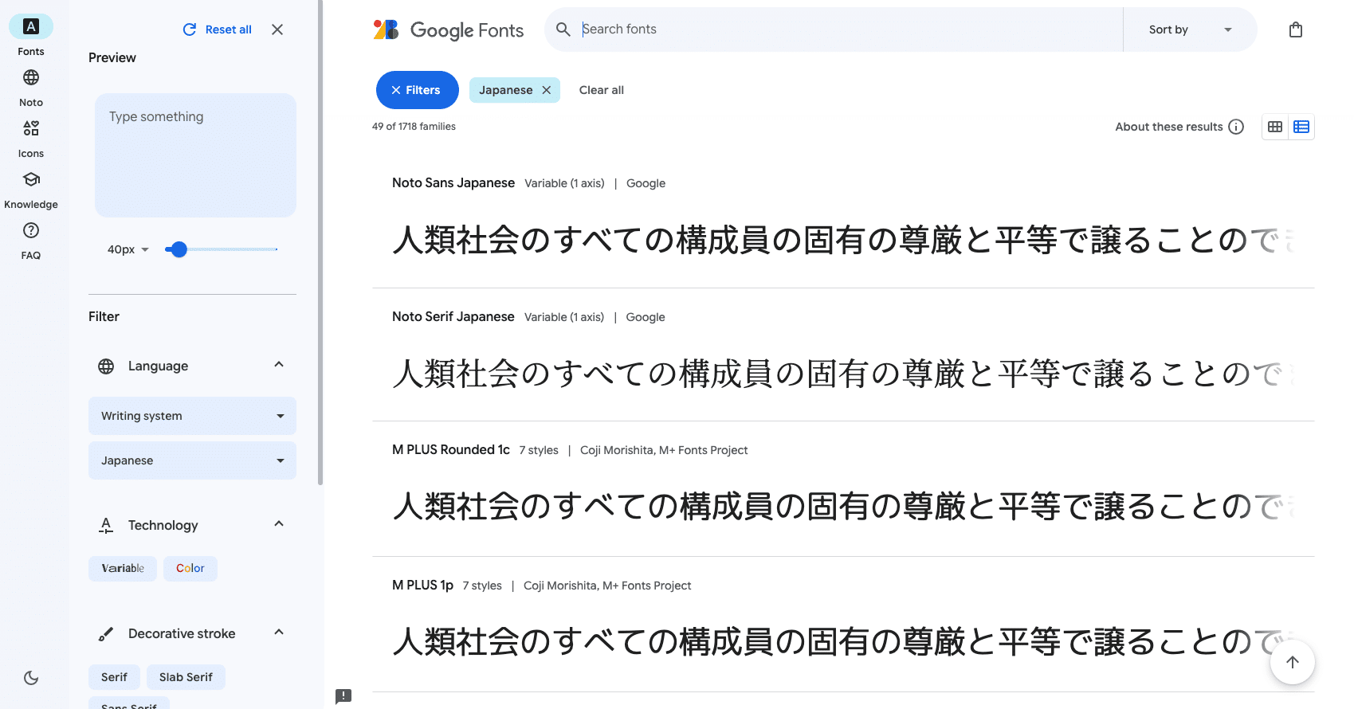The height and width of the screenshot is (709, 1354).
Task: Collapse the Language filter section
Action: [278, 365]
